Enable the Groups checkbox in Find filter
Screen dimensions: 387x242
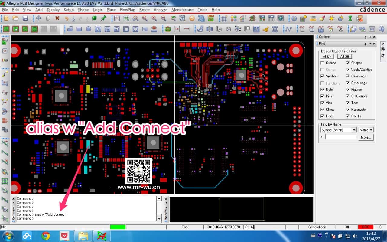(323, 63)
